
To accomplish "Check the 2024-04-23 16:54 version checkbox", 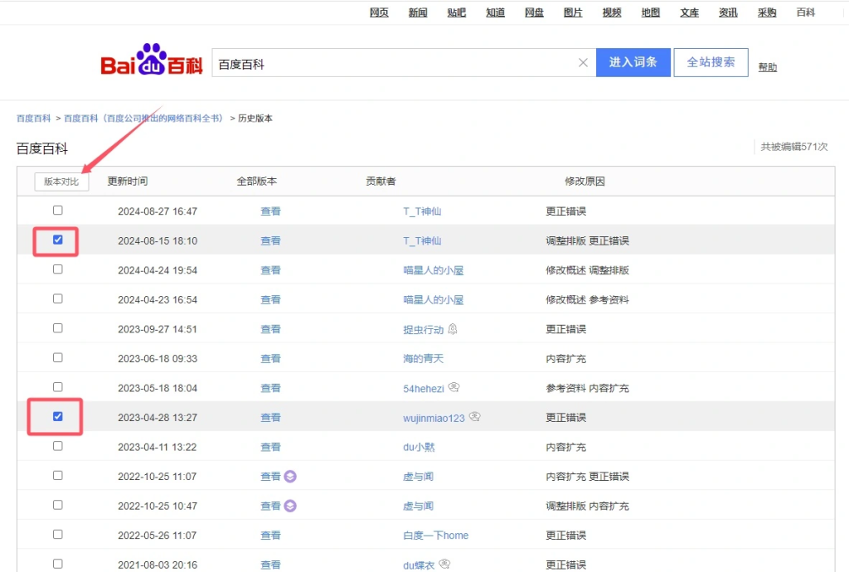I will tap(57, 298).
